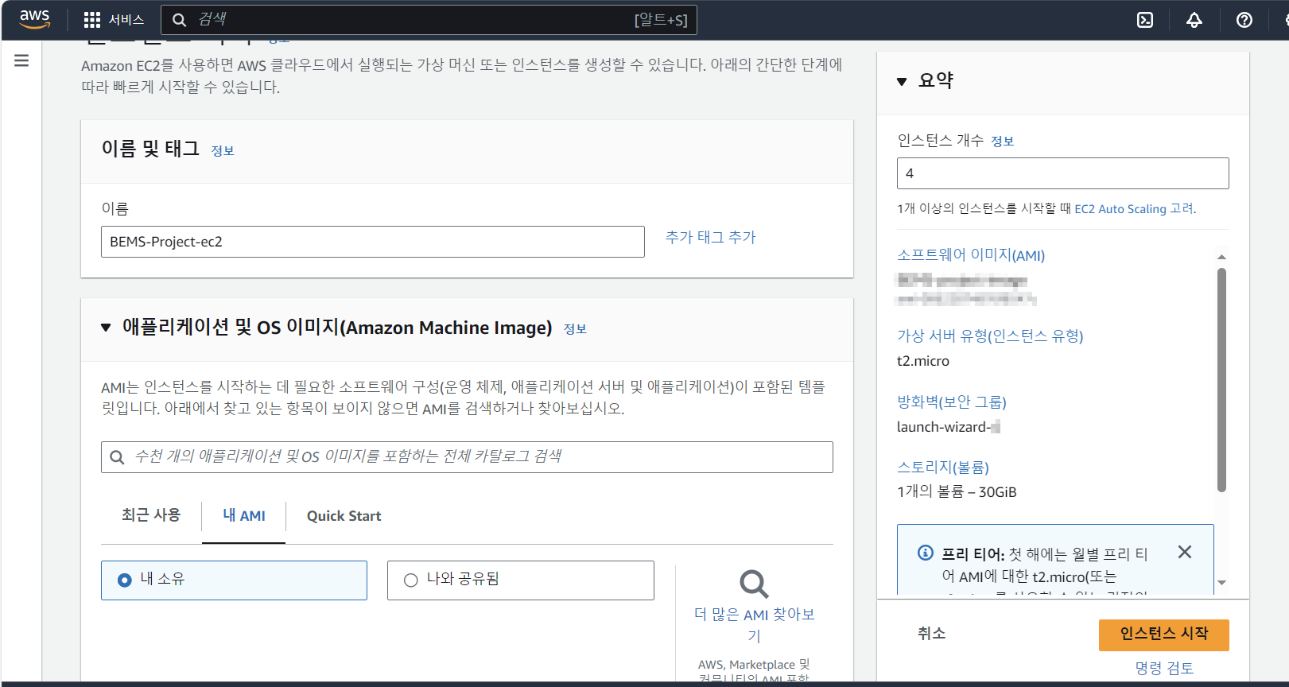Click the summary scrollbar up arrow
Image resolution: width=1289 pixels, height=687 pixels.
(1221, 257)
